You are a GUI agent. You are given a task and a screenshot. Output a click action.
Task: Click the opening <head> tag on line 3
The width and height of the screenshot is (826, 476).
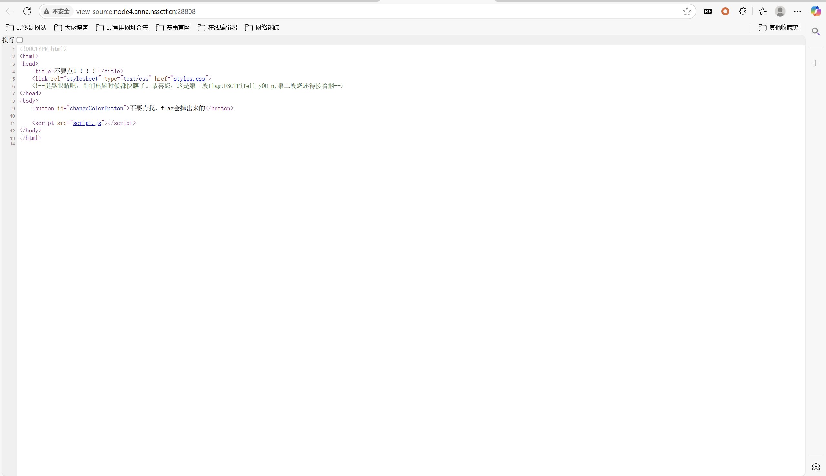(x=29, y=64)
